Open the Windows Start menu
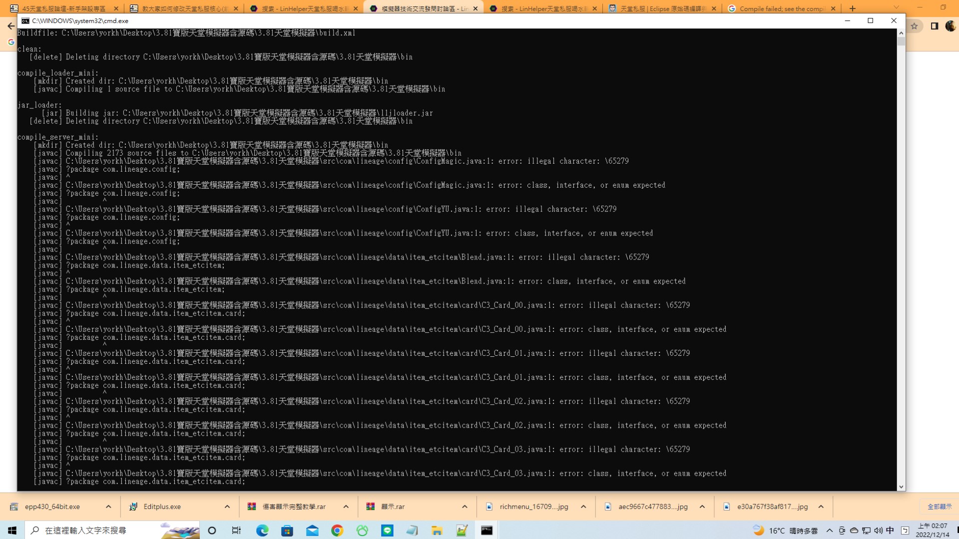The width and height of the screenshot is (959, 539). coord(12,530)
